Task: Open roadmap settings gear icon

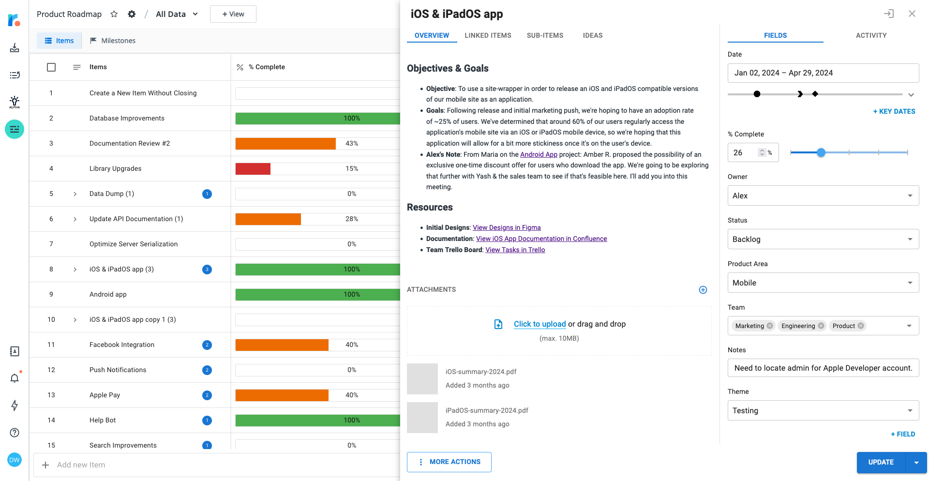Action: (132, 14)
